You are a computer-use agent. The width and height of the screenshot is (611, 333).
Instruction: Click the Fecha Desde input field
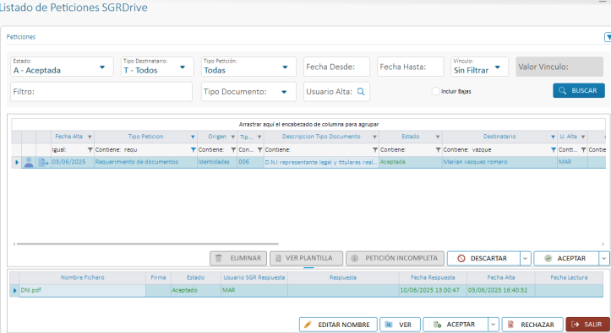coord(336,67)
